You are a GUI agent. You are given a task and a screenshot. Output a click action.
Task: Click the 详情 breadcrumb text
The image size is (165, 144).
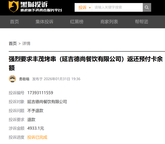click(x=26, y=43)
